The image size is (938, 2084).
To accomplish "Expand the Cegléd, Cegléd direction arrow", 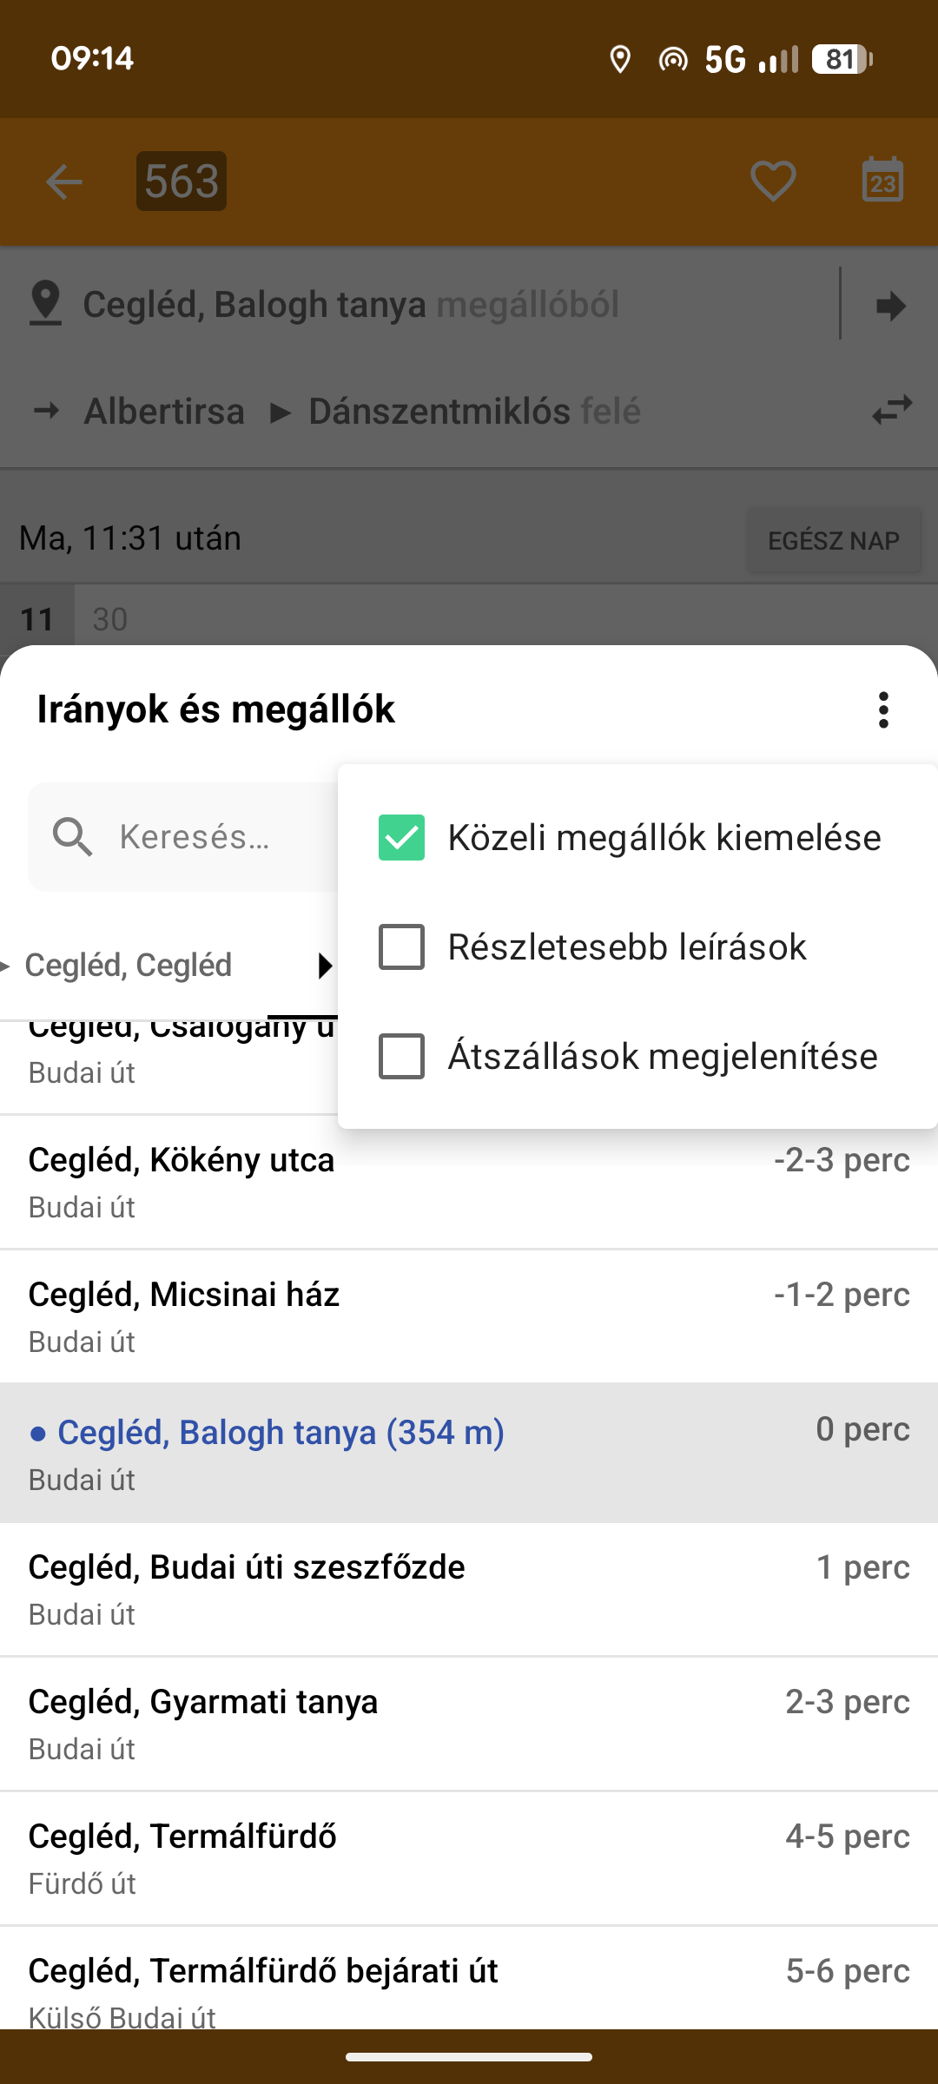I will tap(325, 966).
